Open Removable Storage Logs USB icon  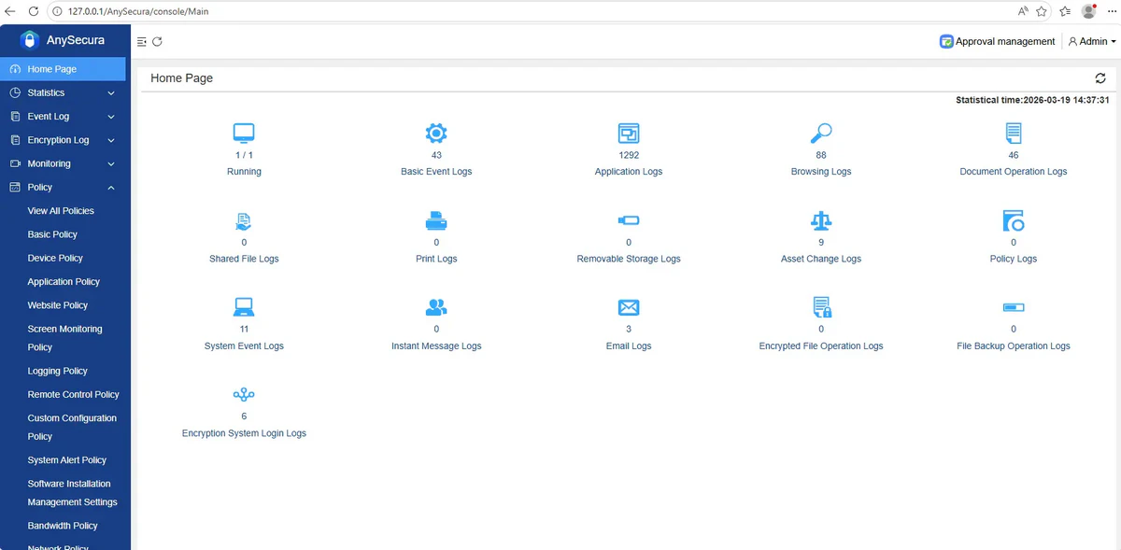pos(629,221)
